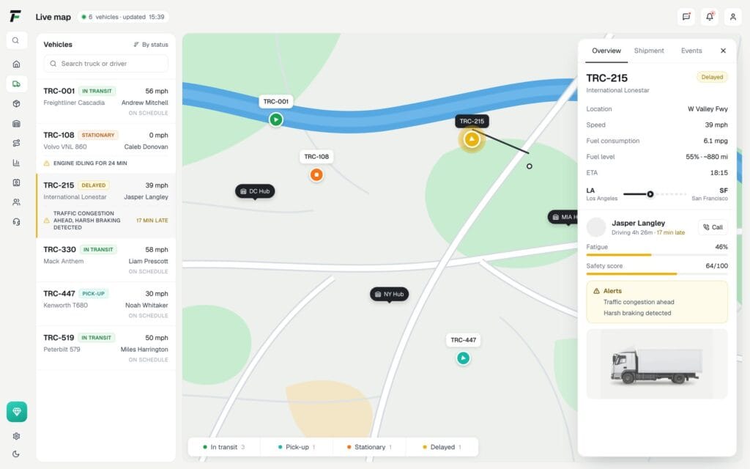Select TRC-108 in the vehicles list

(x=105, y=149)
